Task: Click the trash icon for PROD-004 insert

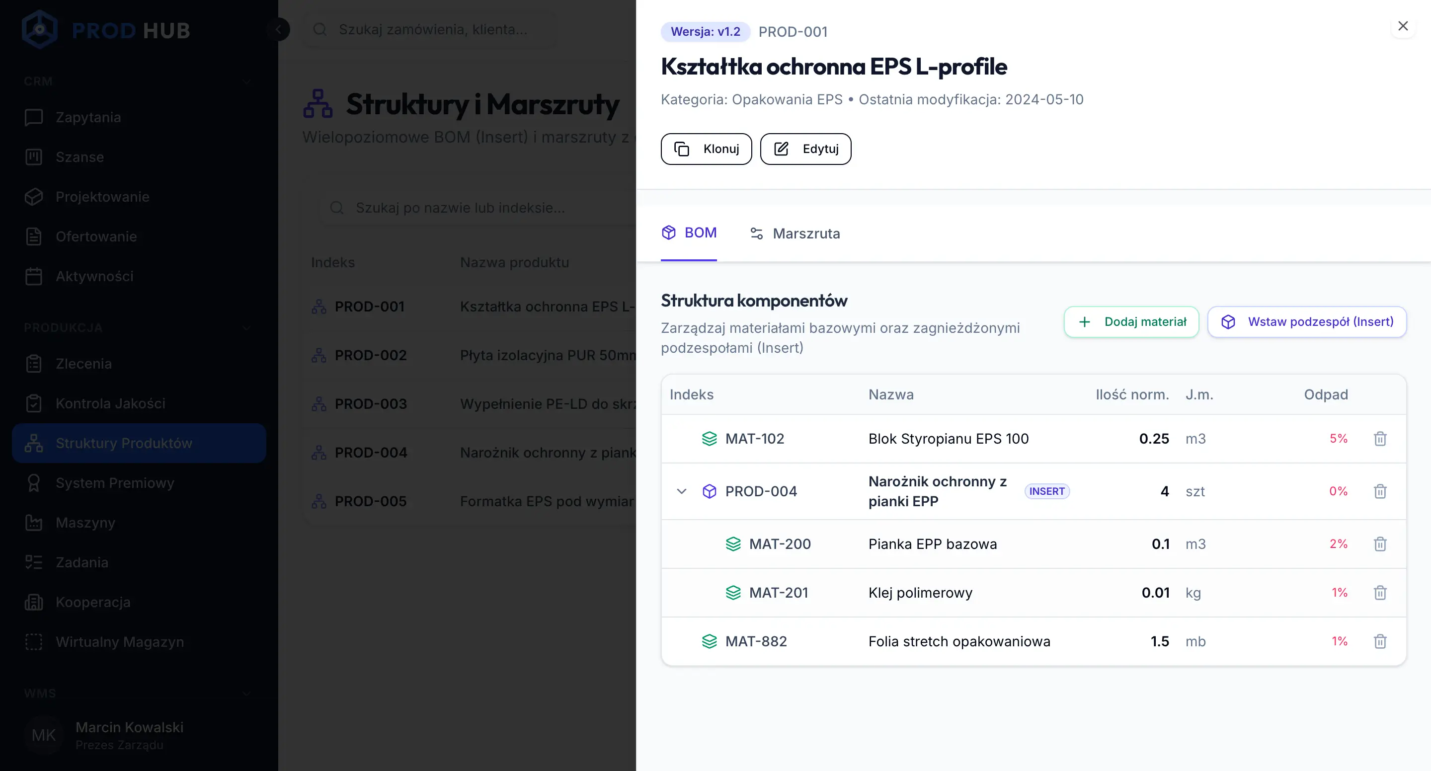Action: [1380, 491]
